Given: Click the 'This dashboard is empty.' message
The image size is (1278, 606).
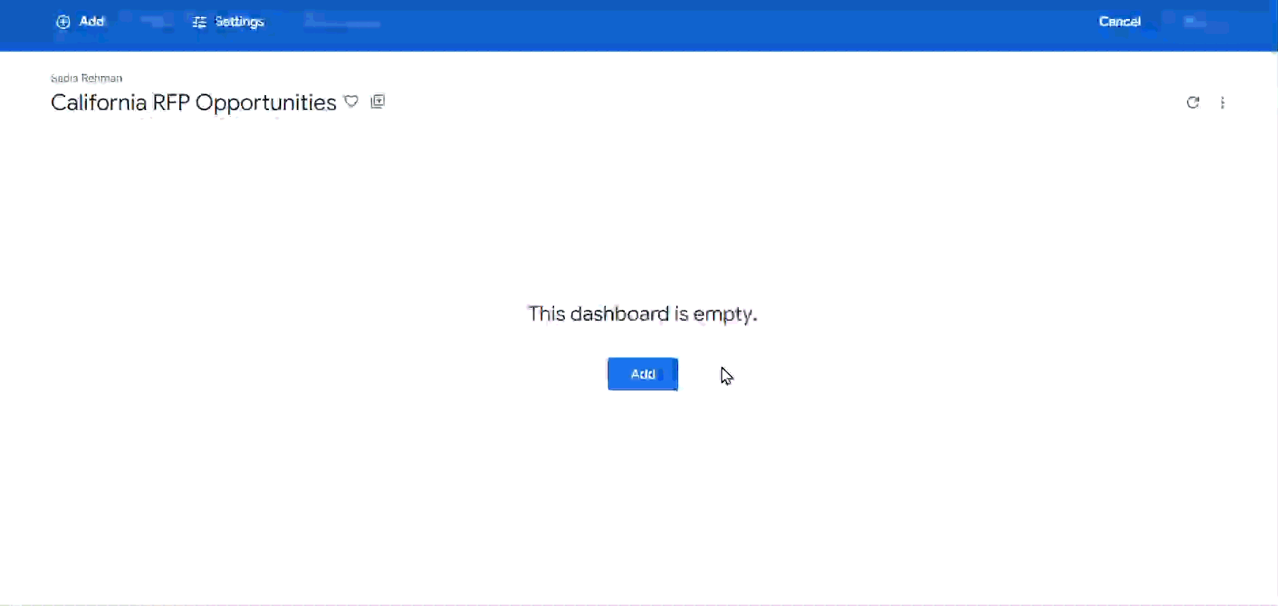Looking at the screenshot, I should 642,314.
